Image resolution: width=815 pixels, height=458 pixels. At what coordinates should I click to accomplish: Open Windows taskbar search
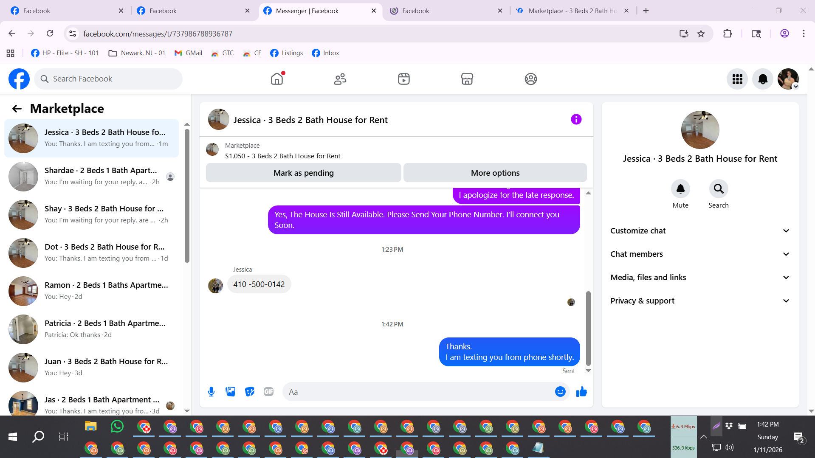(x=38, y=437)
